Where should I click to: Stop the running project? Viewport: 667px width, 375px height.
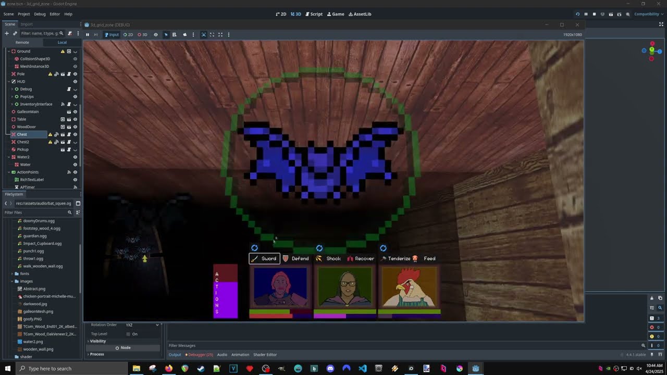[x=594, y=14]
